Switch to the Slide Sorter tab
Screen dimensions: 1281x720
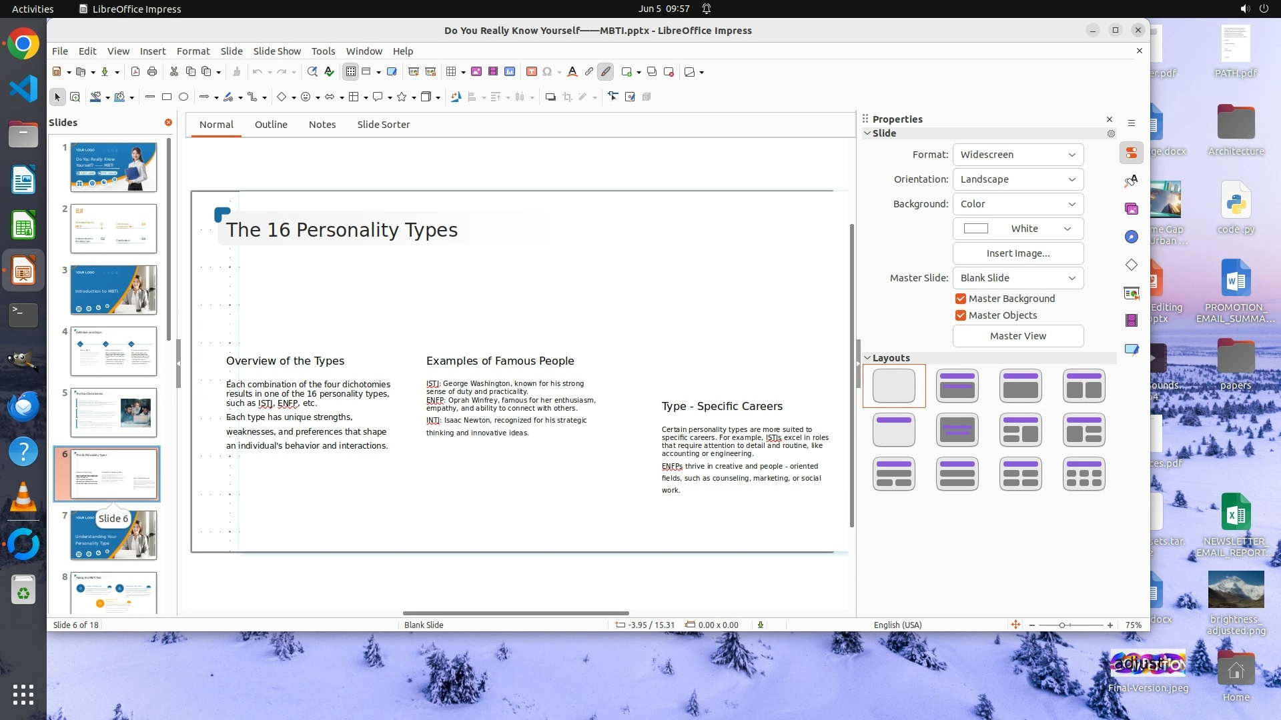(x=383, y=125)
